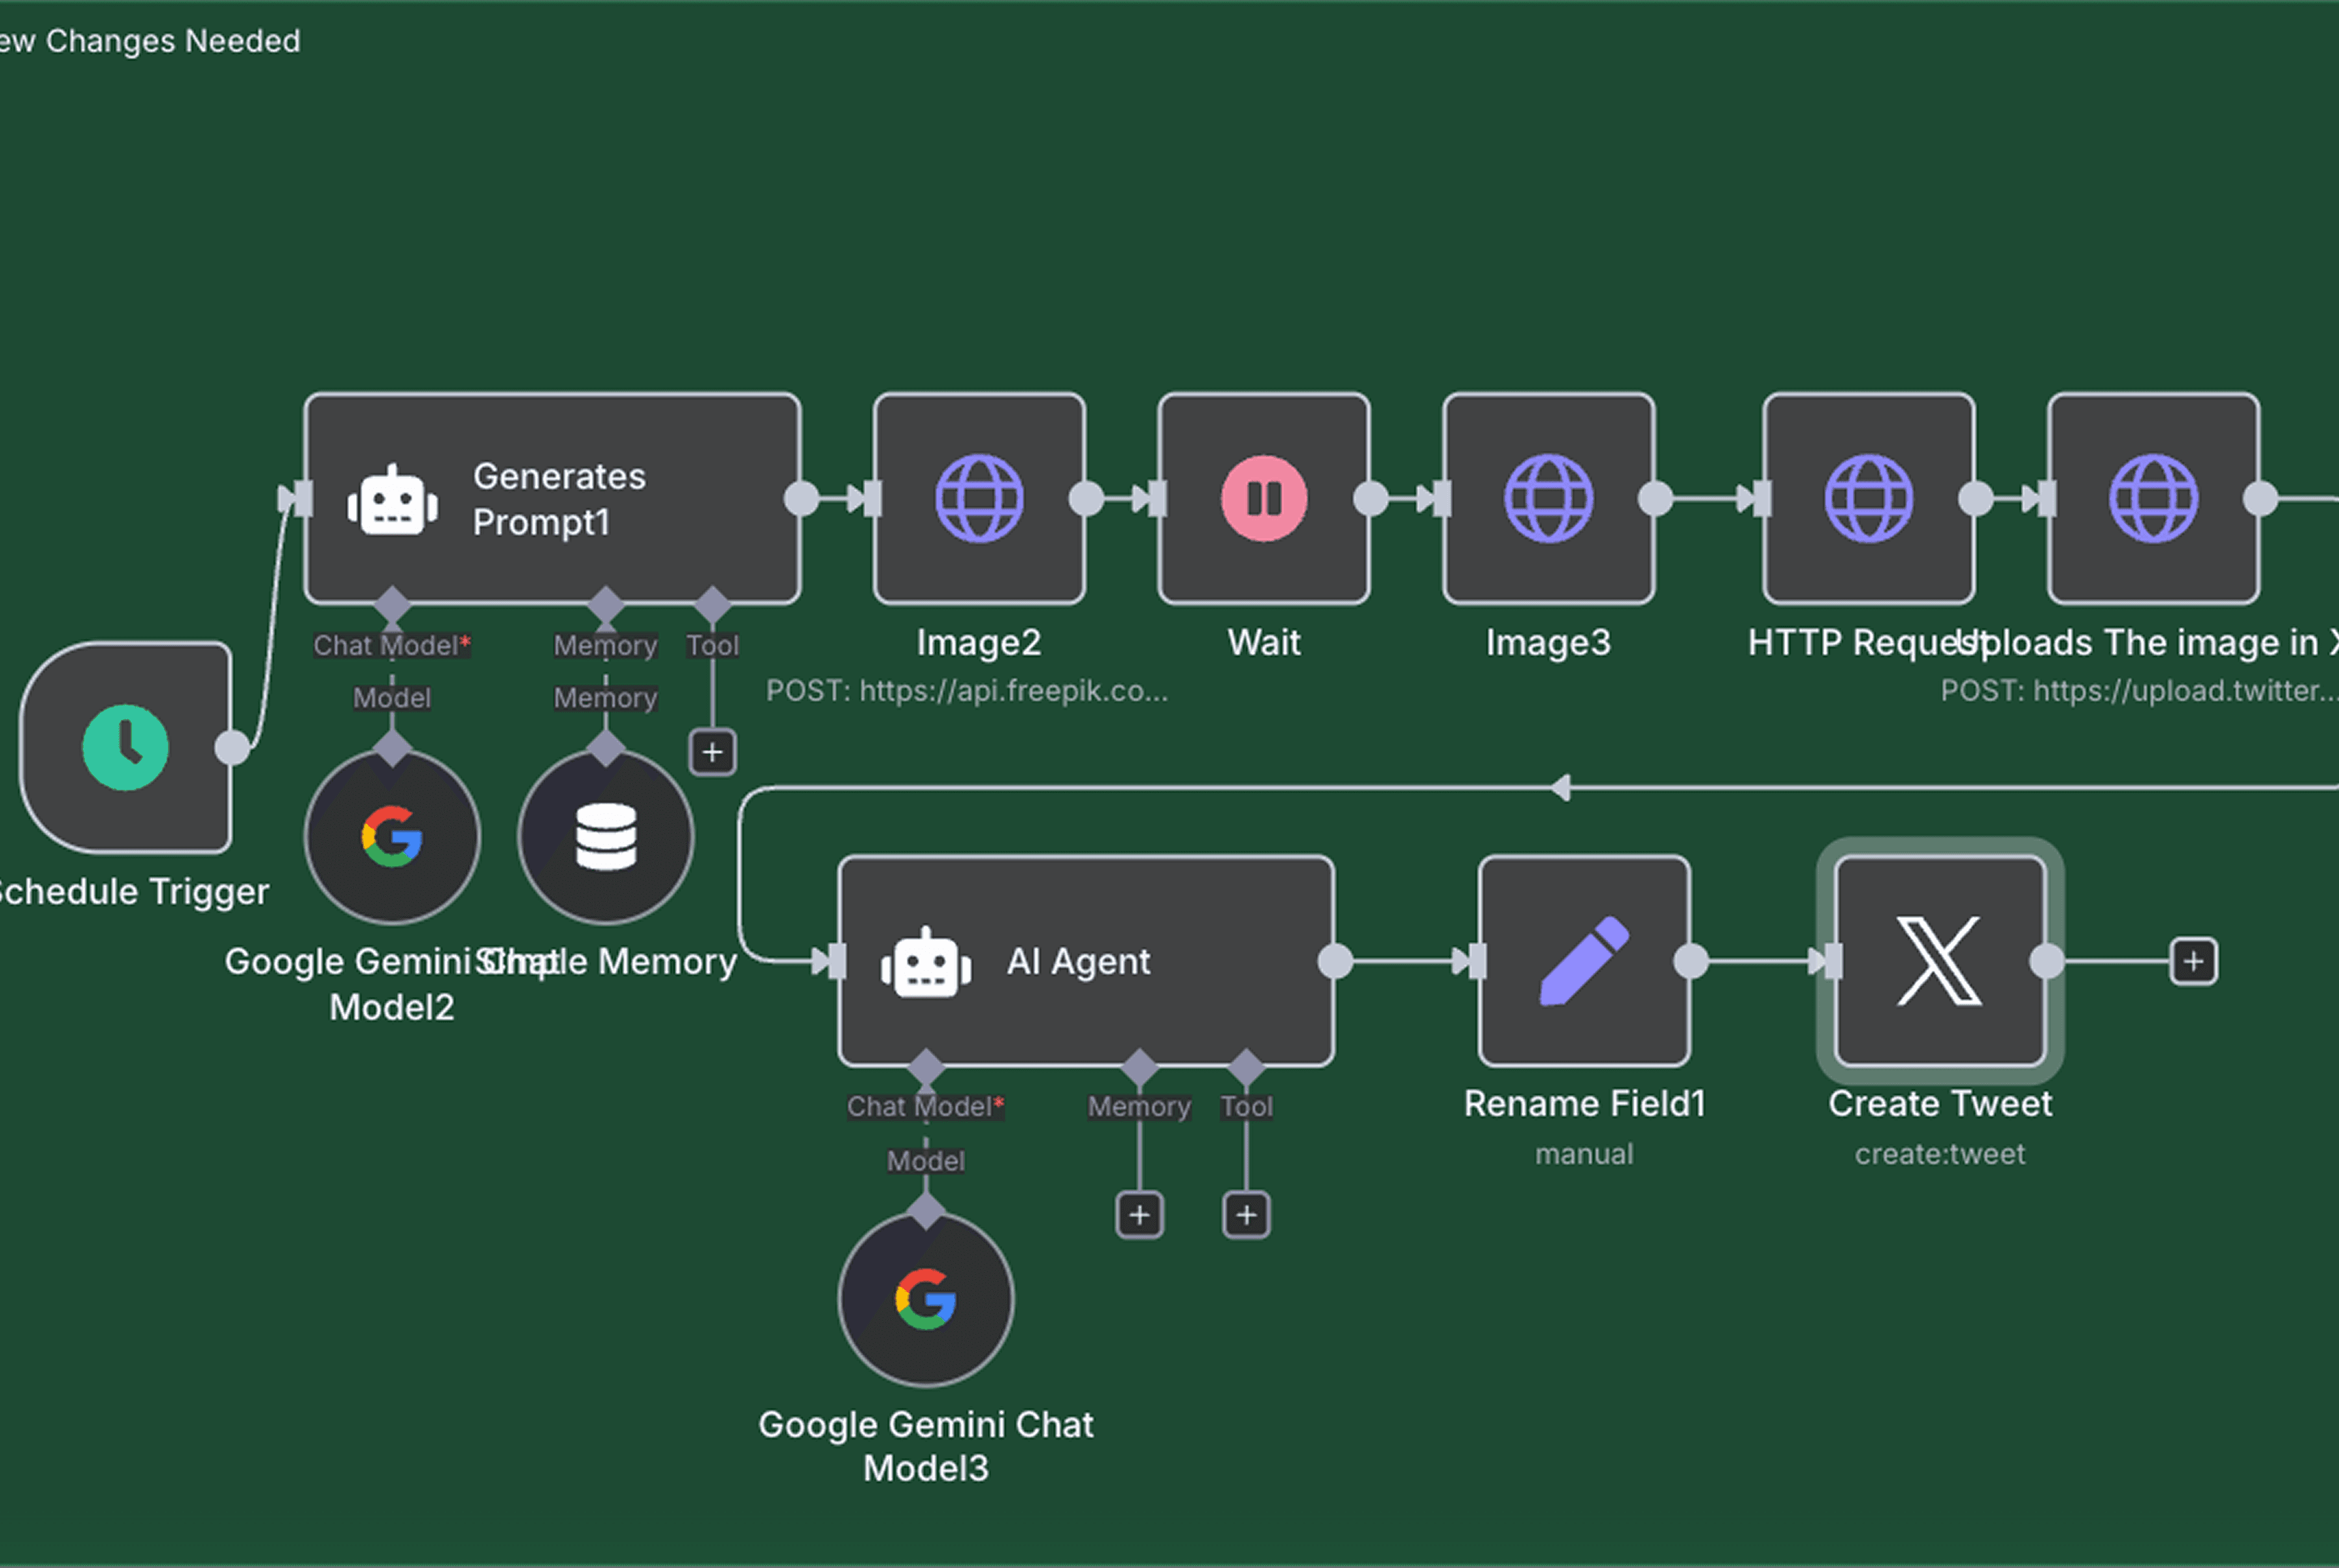
Task: Add node after Create Tweet
Action: click(x=2193, y=961)
